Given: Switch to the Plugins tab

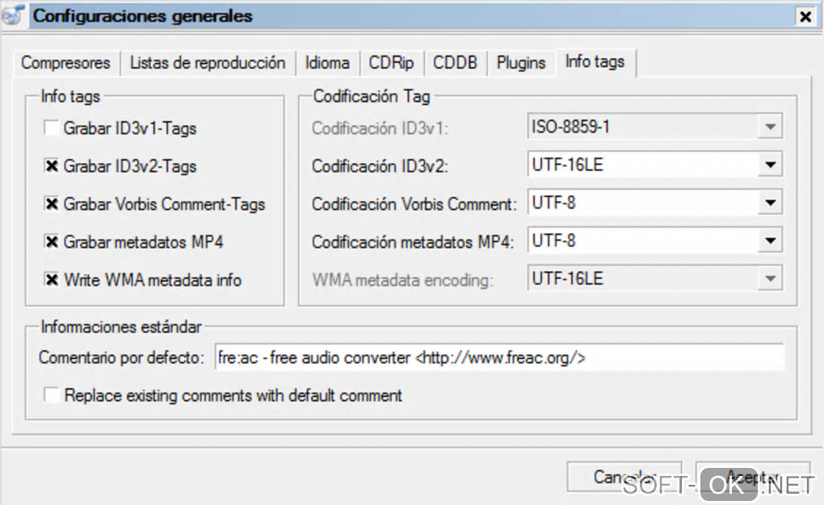Looking at the screenshot, I should click(521, 63).
